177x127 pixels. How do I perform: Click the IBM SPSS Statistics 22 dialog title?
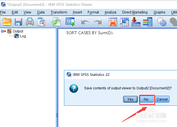click(91, 75)
